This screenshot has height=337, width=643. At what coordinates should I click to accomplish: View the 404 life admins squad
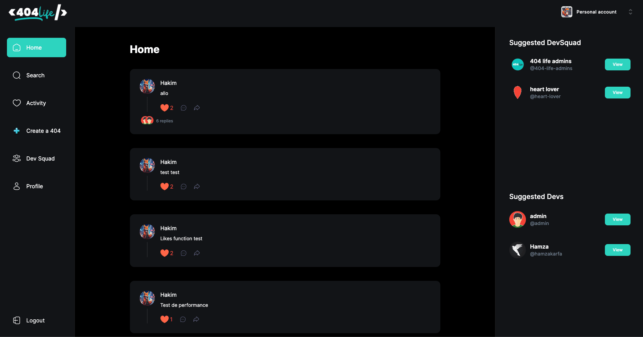617,64
